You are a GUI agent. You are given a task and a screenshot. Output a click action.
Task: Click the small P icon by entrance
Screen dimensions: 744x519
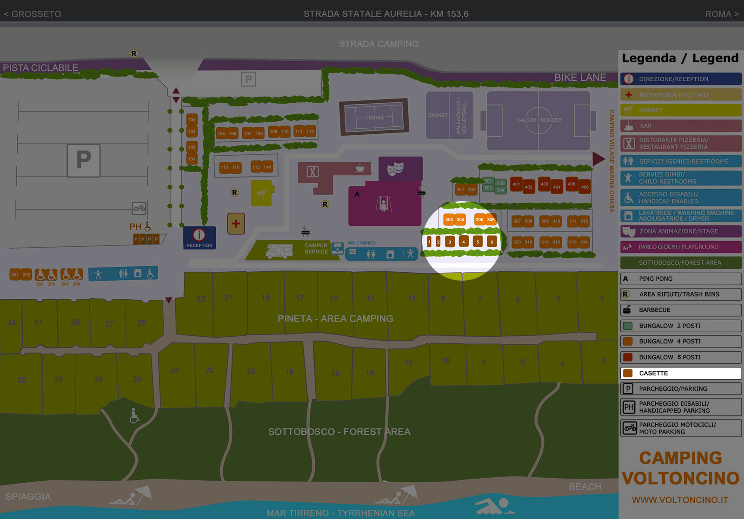coord(248,79)
